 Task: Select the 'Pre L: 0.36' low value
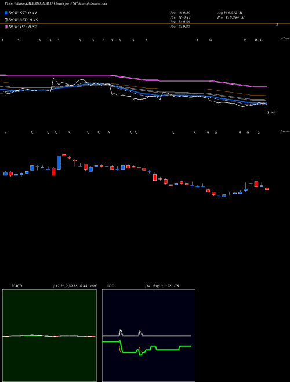(180, 22)
